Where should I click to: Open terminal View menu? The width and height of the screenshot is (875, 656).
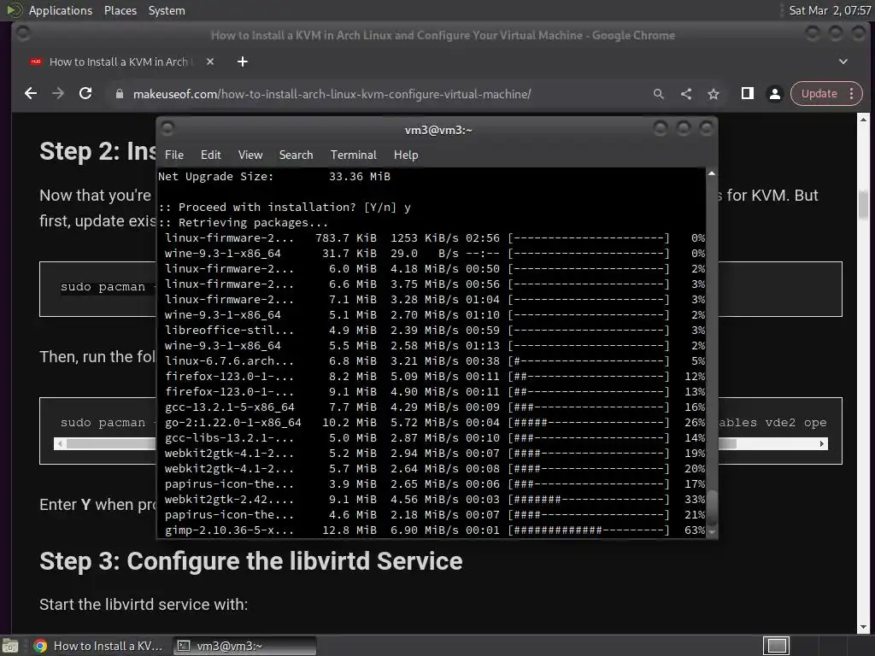[250, 155]
